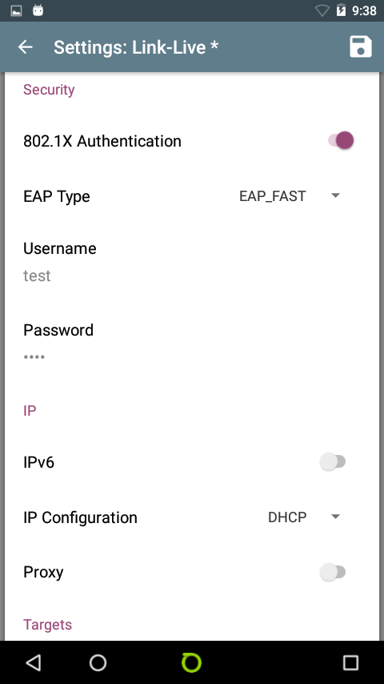Turn on the Proxy switch
The height and width of the screenshot is (684, 384).
point(333,573)
